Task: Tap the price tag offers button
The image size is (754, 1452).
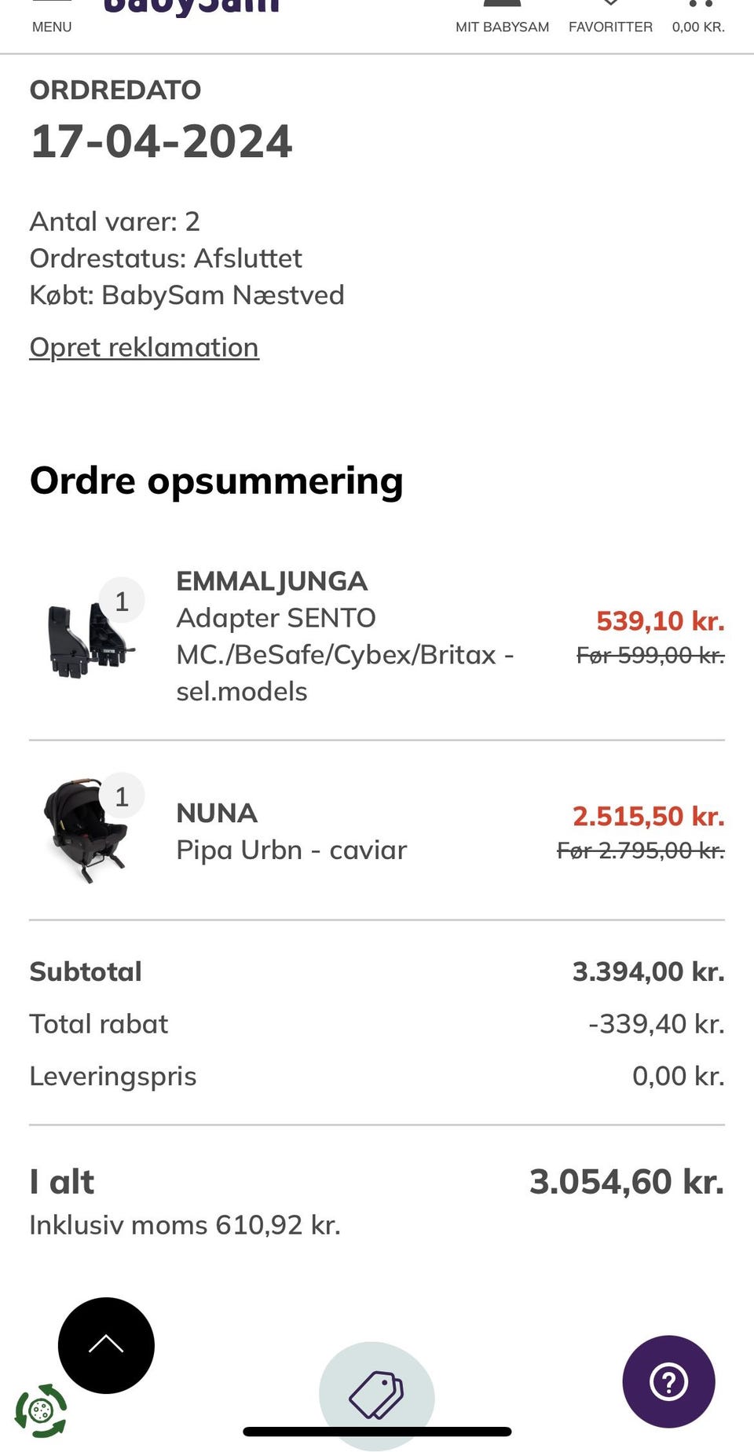Action: (376, 1395)
